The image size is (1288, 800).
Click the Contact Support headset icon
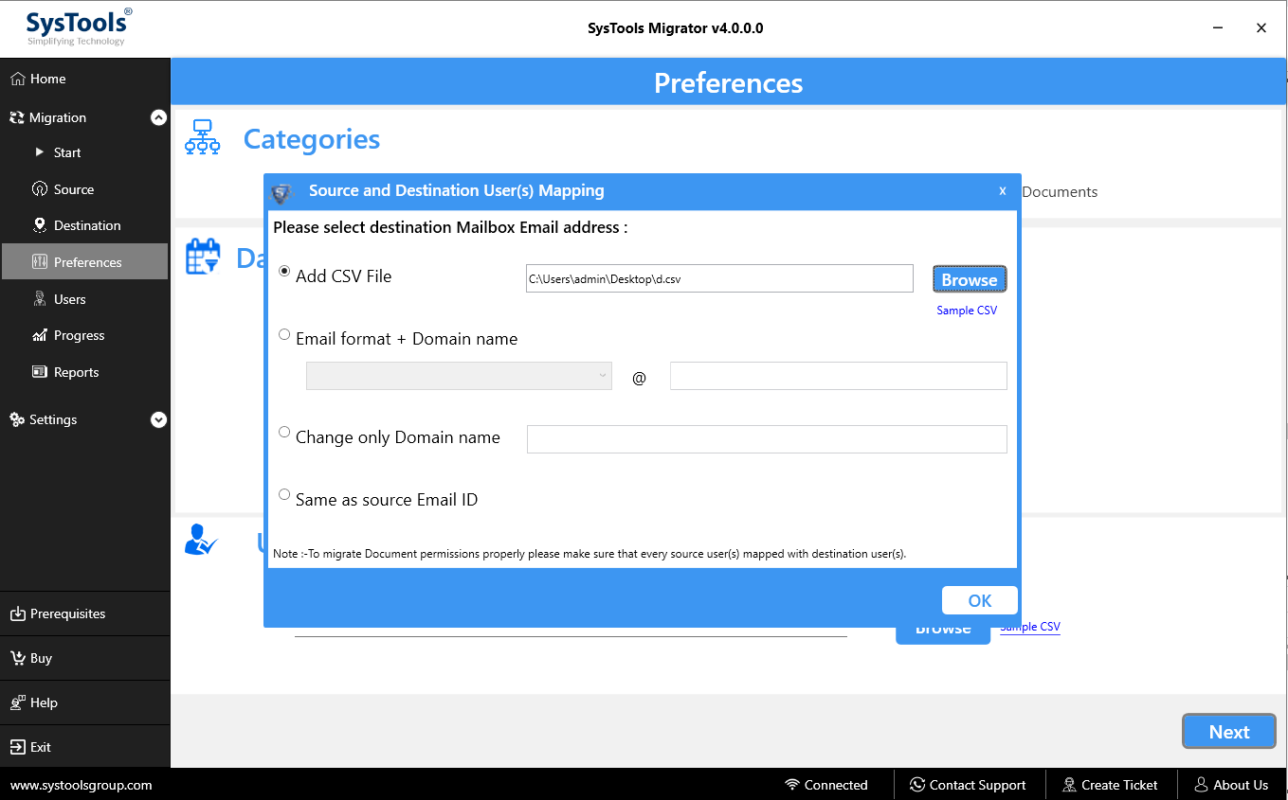tap(917, 785)
